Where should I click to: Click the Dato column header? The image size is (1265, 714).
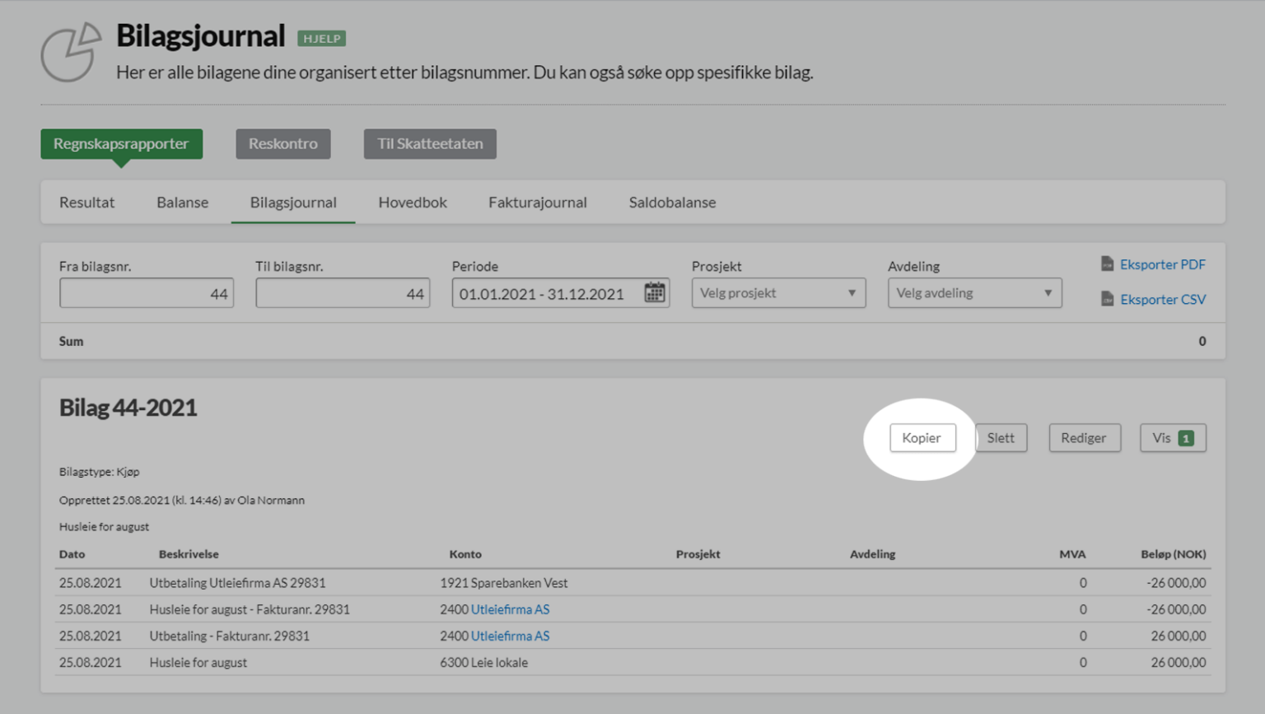(72, 554)
